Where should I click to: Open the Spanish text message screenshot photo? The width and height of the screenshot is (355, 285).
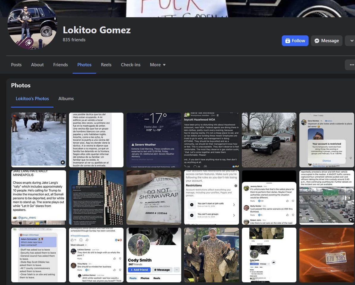click(96, 140)
